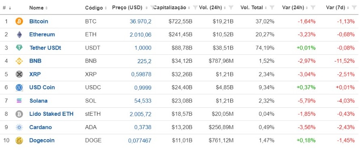
Task: Click the XRP logo icon
Action: tap(19, 74)
